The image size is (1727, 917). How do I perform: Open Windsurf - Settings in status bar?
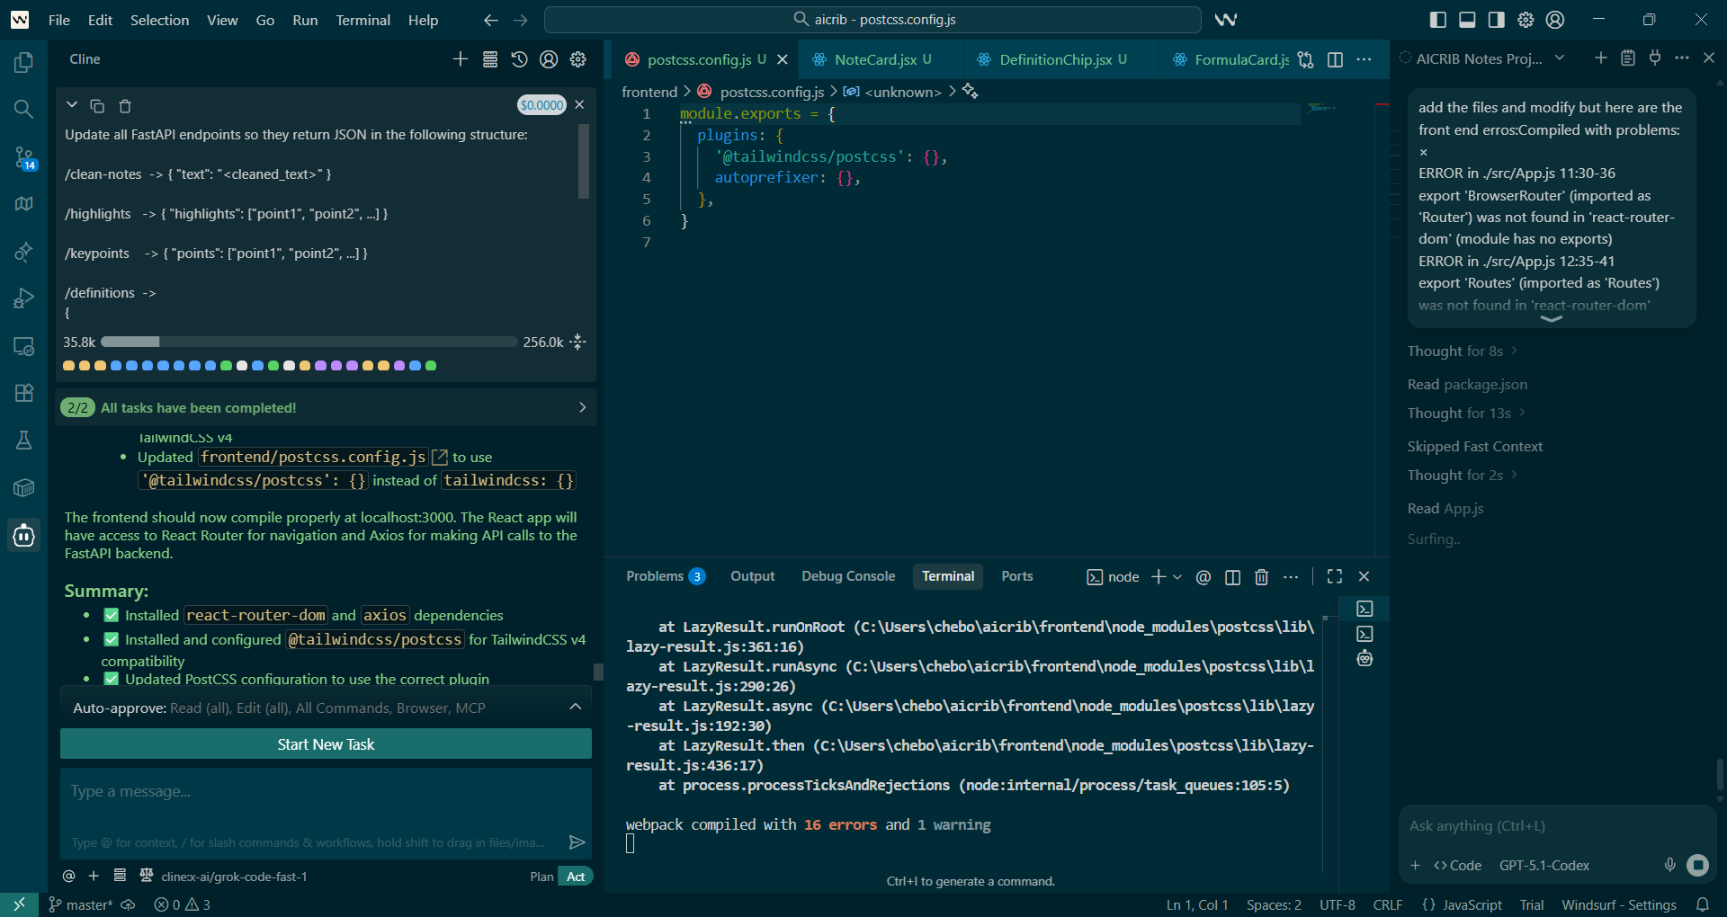tap(1619, 904)
